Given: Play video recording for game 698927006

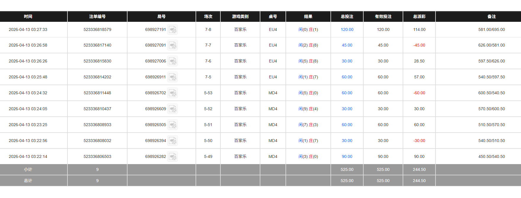Looking at the screenshot, I should (173, 61).
